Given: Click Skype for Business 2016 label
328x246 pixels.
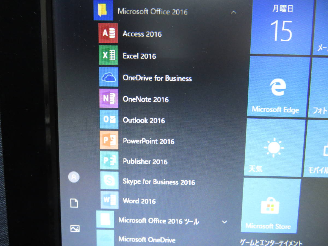Looking at the screenshot, I should point(159,182).
